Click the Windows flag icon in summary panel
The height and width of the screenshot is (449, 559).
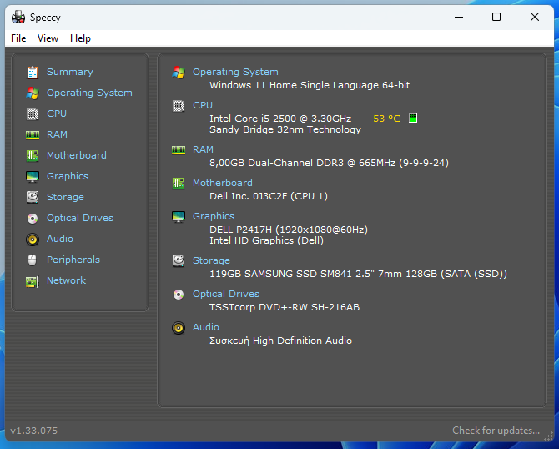click(x=179, y=73)
